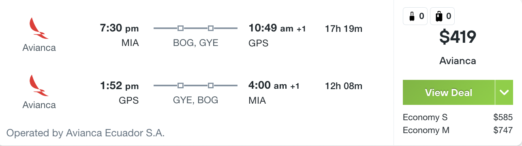Click the carry-on bag icon showing 0

[x=415, y=17]
